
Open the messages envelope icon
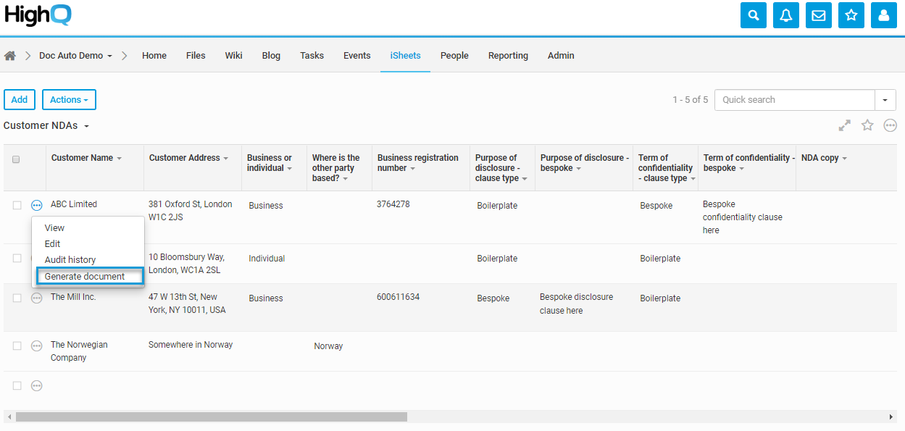pos(819,15)
